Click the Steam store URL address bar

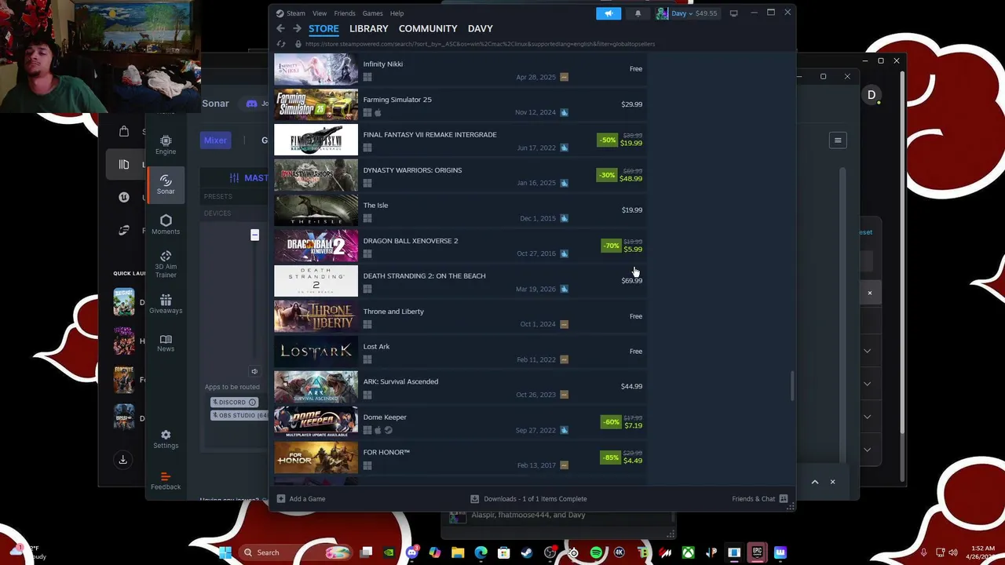point(480,44)
